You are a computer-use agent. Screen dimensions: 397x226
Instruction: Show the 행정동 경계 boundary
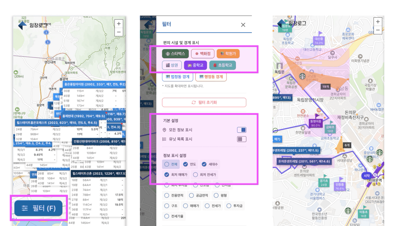(x=211, y=77)
